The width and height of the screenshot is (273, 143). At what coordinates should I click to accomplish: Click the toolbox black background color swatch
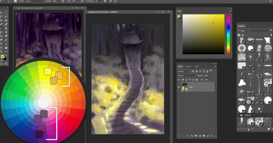point(5,59)
